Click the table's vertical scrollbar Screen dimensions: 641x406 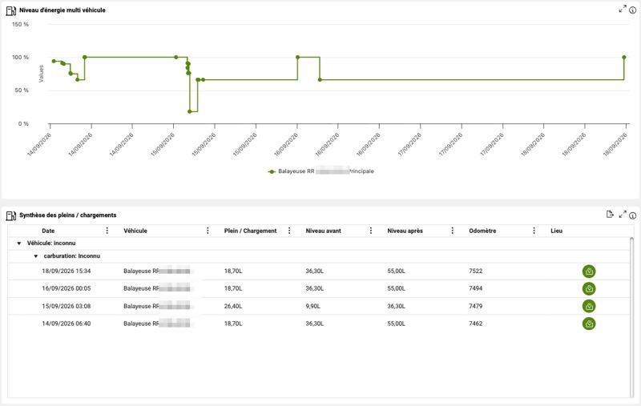coord(632,317)
